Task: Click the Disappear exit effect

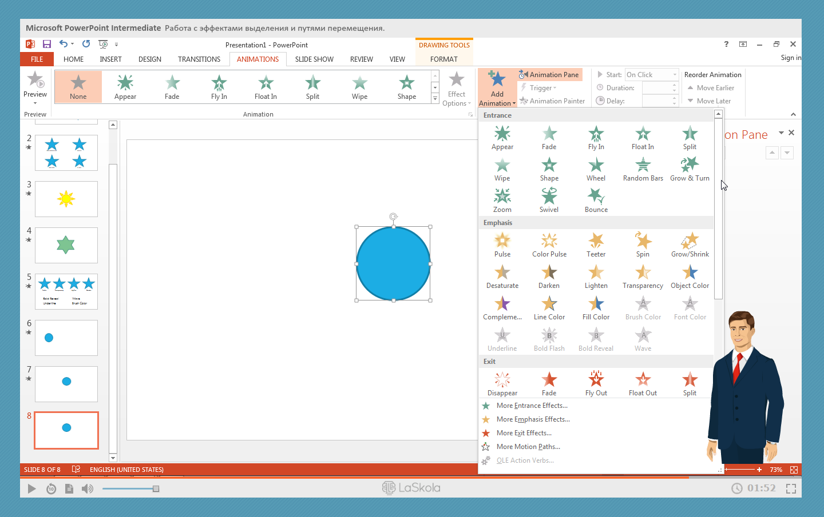Action: coord(502,383)
